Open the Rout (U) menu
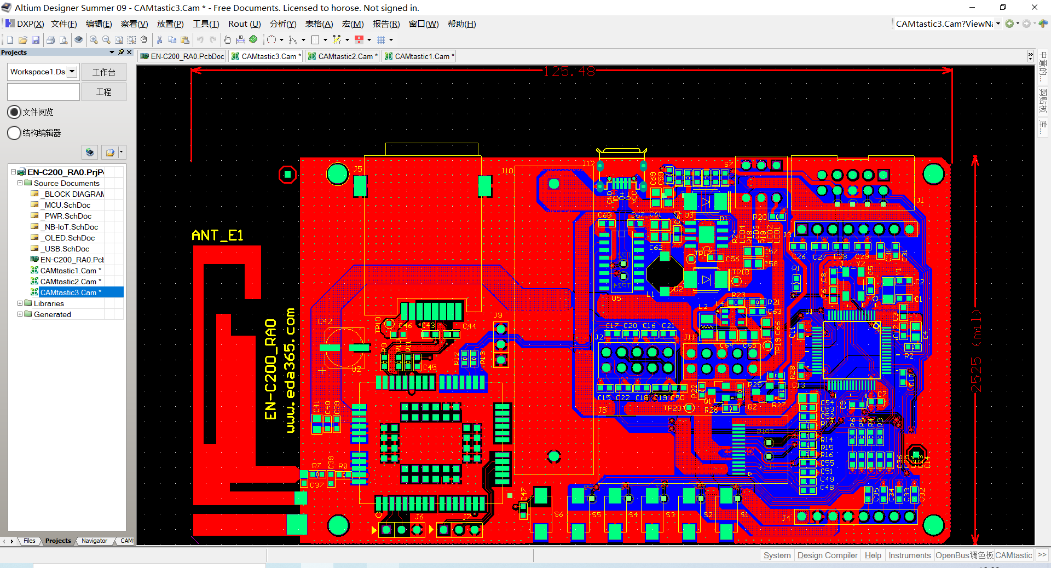Viewport: 1051px width, 568px height. point(244,24)
